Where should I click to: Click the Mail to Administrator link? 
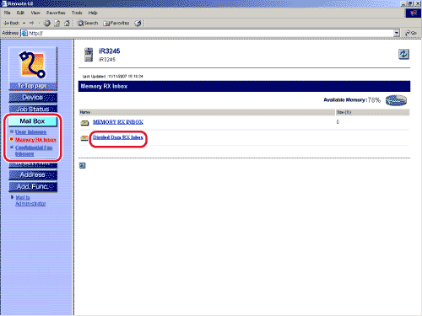click(30, 201)
